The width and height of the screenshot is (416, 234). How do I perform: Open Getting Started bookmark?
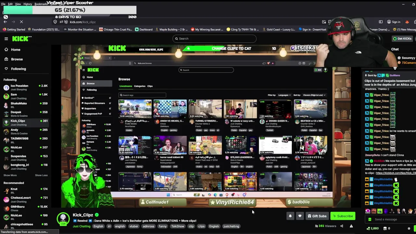click(14, 30)
